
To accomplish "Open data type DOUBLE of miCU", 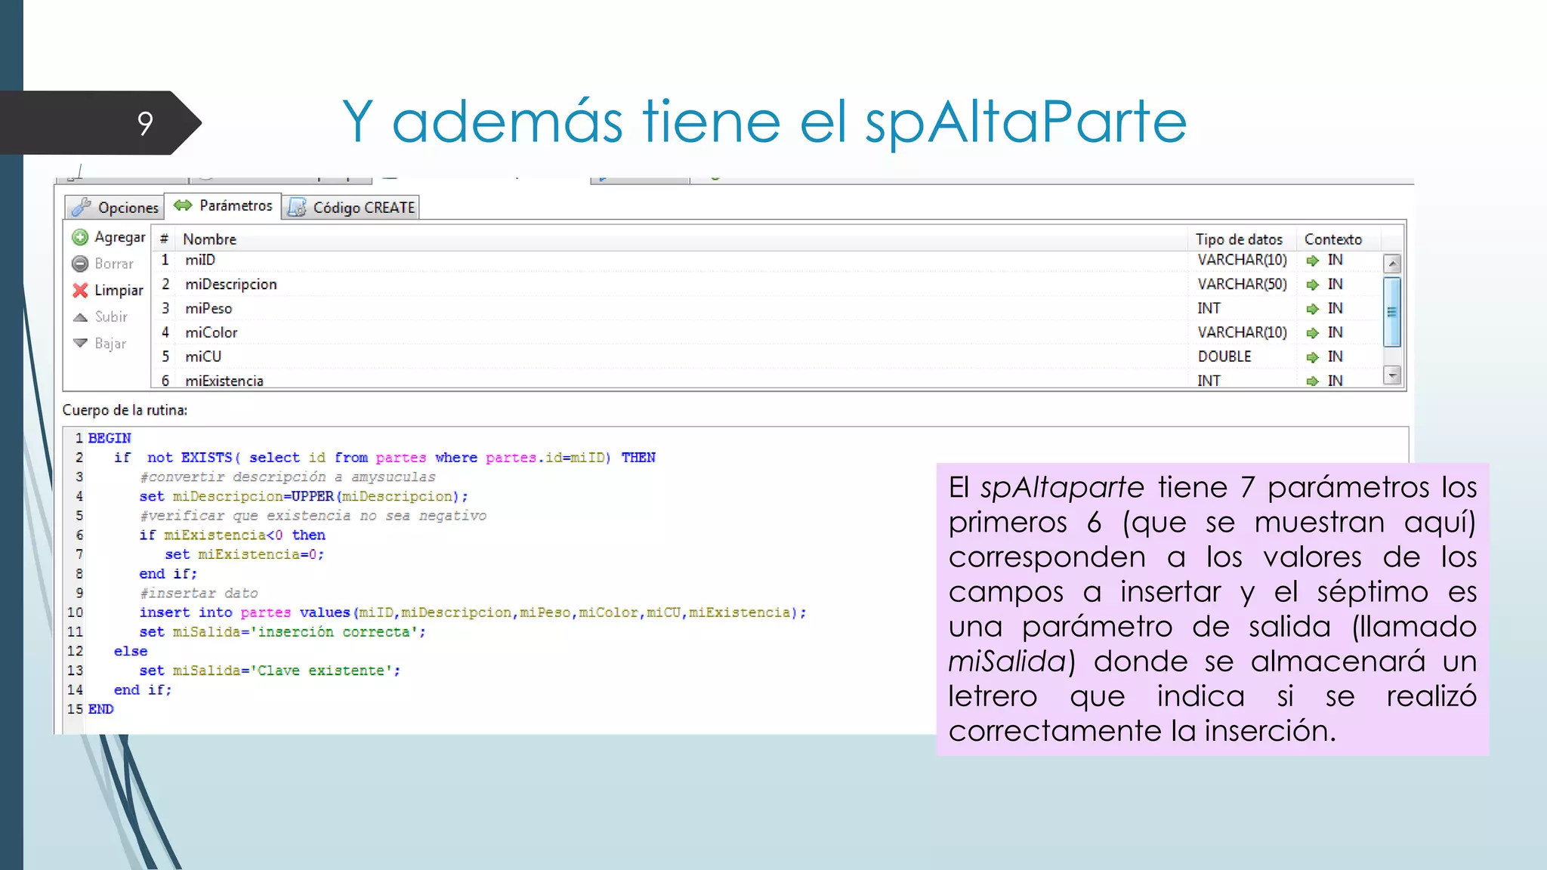I will pos(1224,356).
